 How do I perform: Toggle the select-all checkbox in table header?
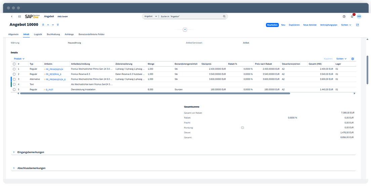pyautogui.click(x=14, y=64)
